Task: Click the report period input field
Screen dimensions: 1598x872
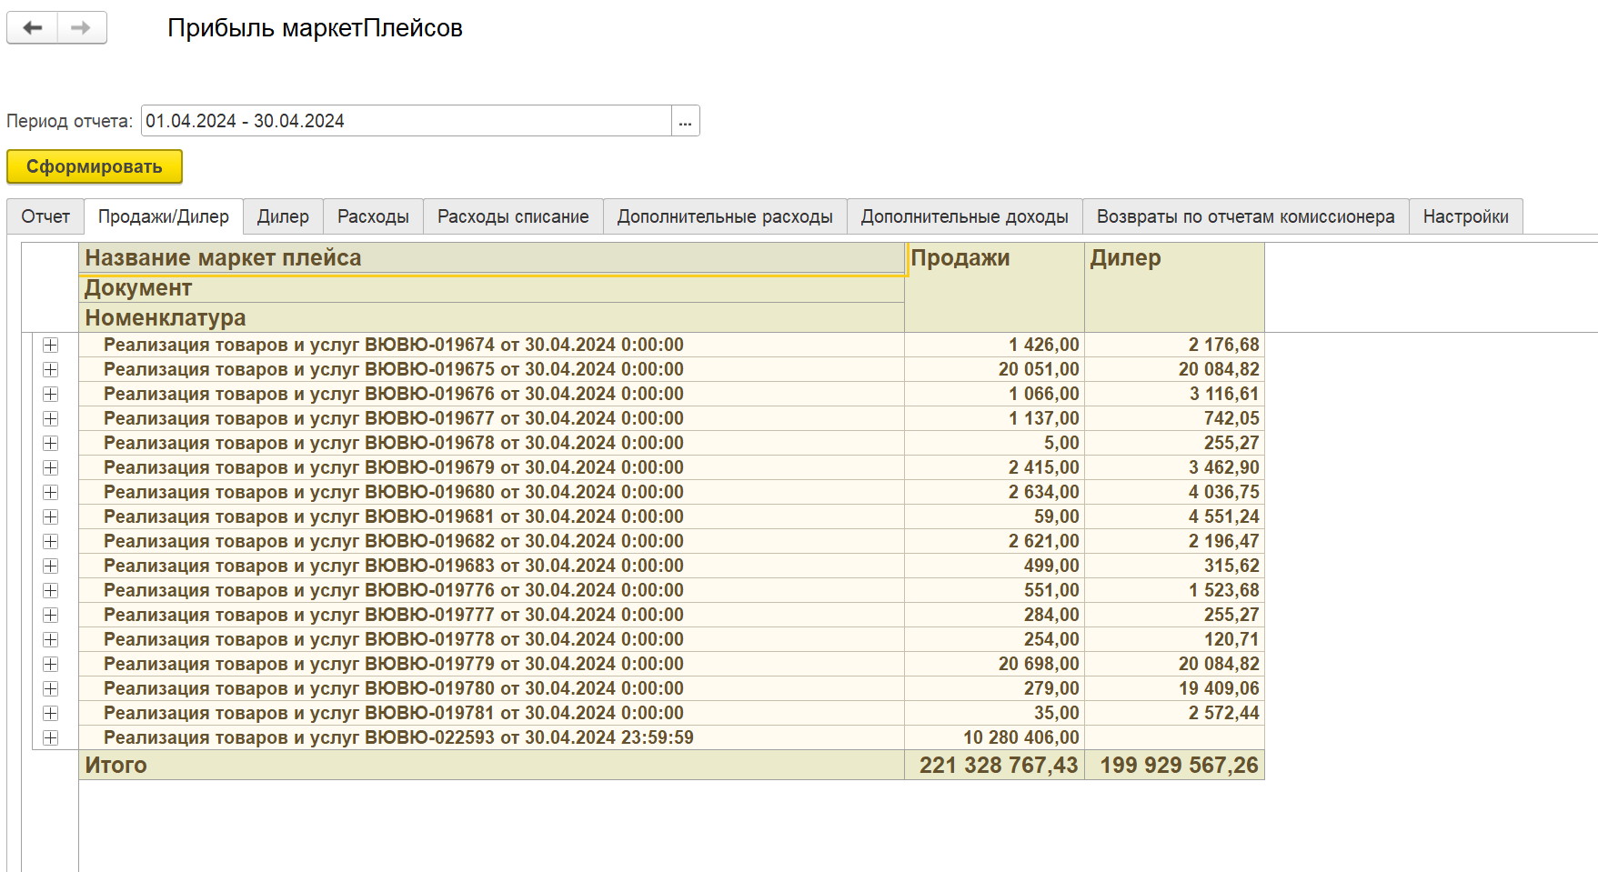Action: point(406,122)
